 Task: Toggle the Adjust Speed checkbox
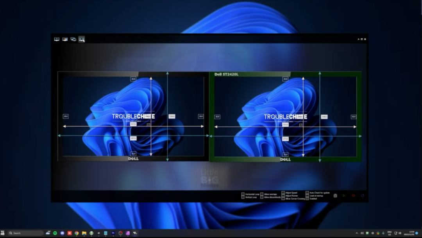283,193
